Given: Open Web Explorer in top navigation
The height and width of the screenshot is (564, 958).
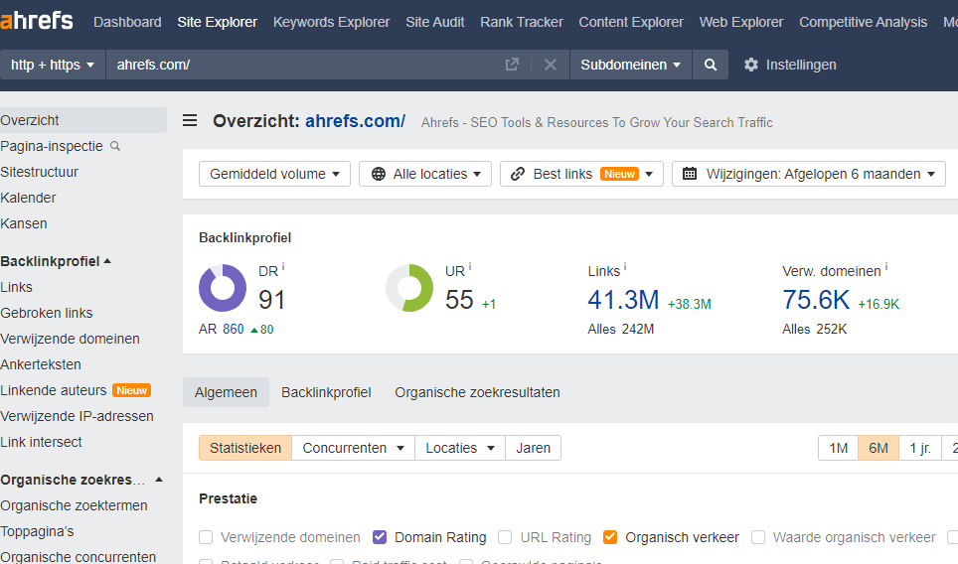Looking at the screenshot, I should [x=741, y=22].
